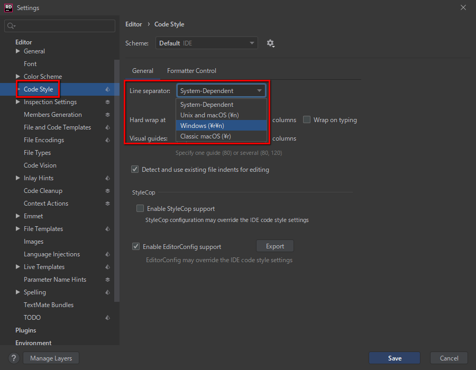Click the Cancel button
The height and width of the screenshot is (370, 476).
point(449,358)
